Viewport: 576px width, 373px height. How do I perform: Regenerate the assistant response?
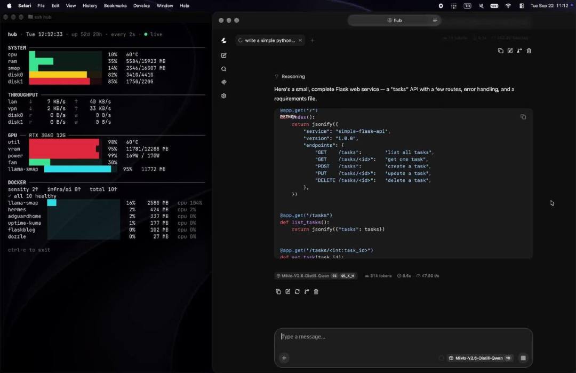tap(297, 291)
